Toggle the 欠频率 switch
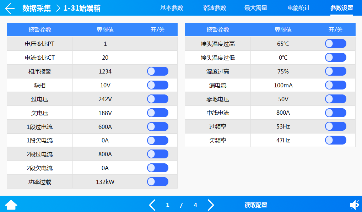362x212 pixels. click(336, 140)
